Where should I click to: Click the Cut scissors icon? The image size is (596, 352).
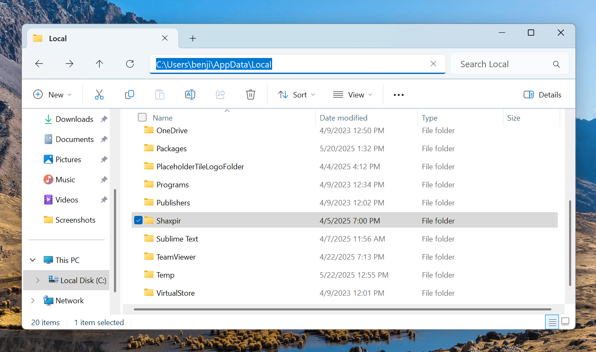pyautogui.click(x=99, y=95)
